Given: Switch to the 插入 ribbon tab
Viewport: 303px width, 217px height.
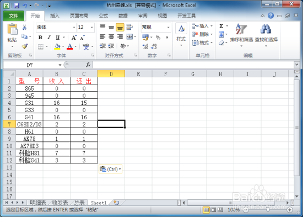Looking at the screenshot, I should coord(55,15).
